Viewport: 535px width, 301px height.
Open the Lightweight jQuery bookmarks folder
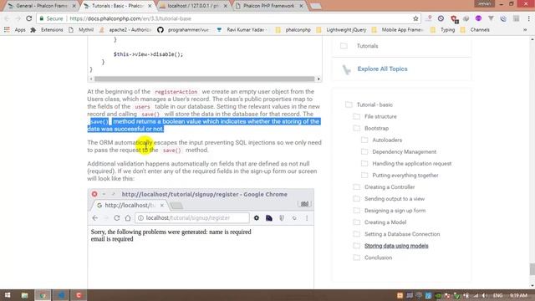point(341,30)
